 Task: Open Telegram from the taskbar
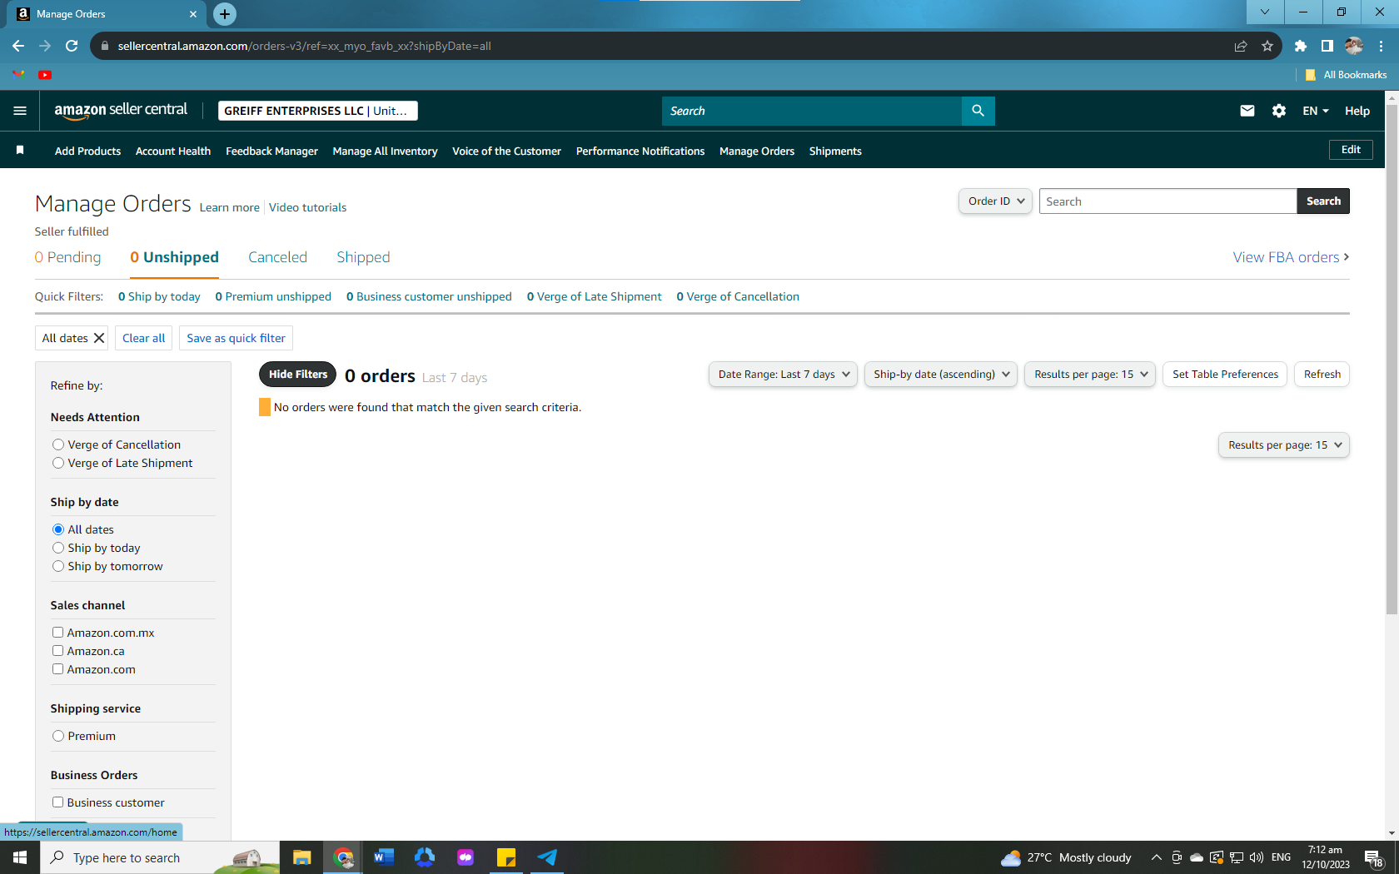(547, 857)
